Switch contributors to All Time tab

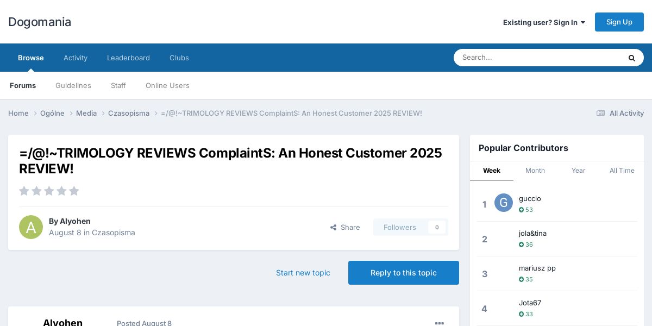pyautogui.click(x=622, y=171)
